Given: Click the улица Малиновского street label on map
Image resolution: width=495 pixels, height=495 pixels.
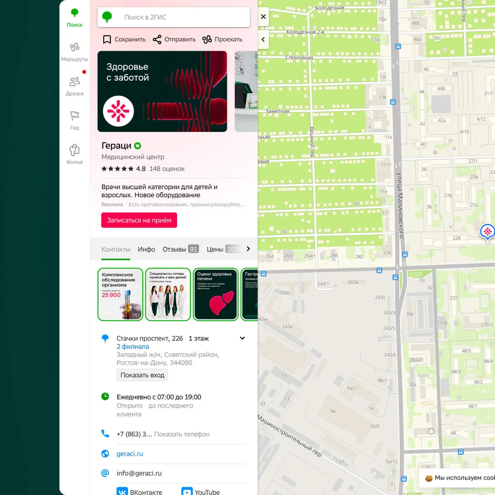Looking at the screenshot, I should pyautogui.click(x=400, y=205).
